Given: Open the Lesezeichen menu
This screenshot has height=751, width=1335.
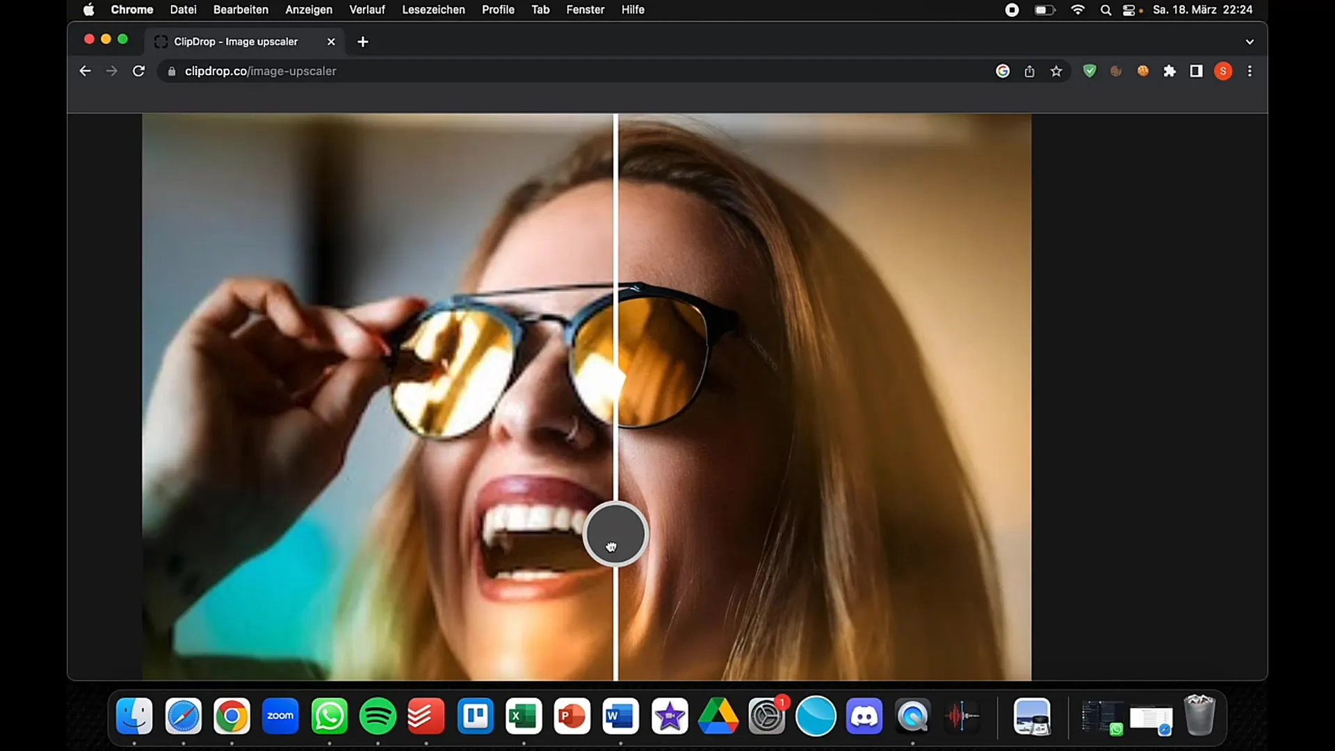Looking at the screenshot, I should pyautogui.click(x=433, y=10).
